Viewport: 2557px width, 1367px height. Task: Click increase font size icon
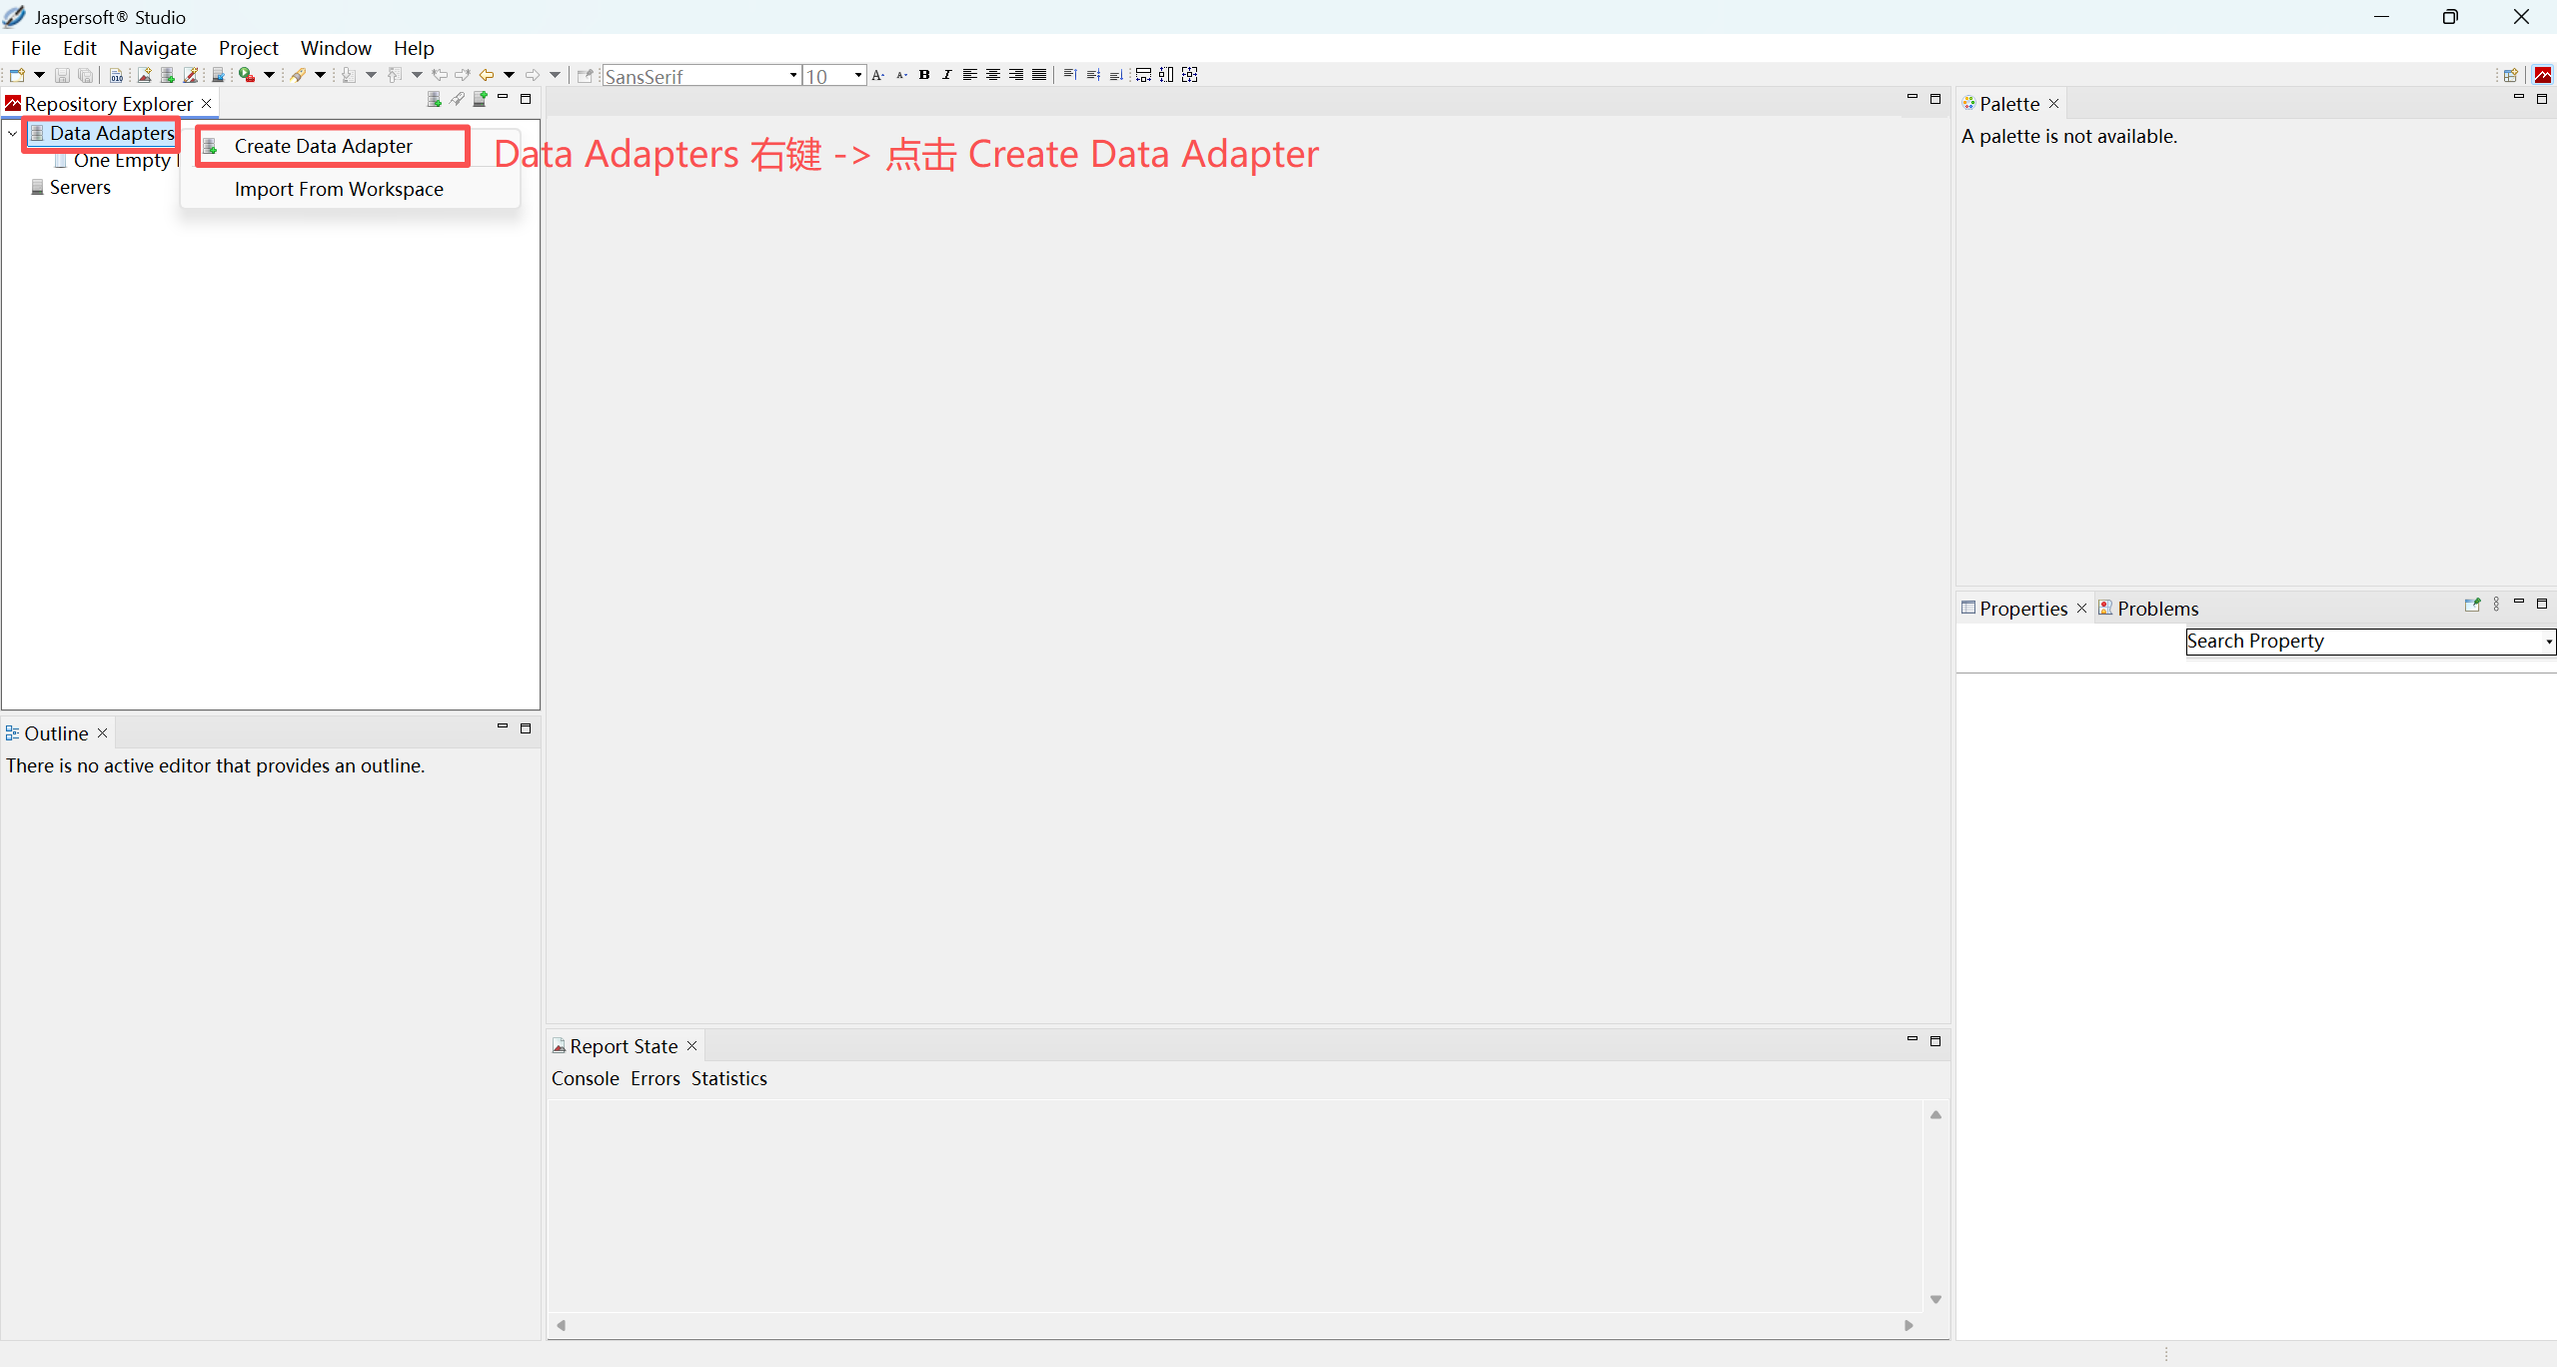[877, 75]
